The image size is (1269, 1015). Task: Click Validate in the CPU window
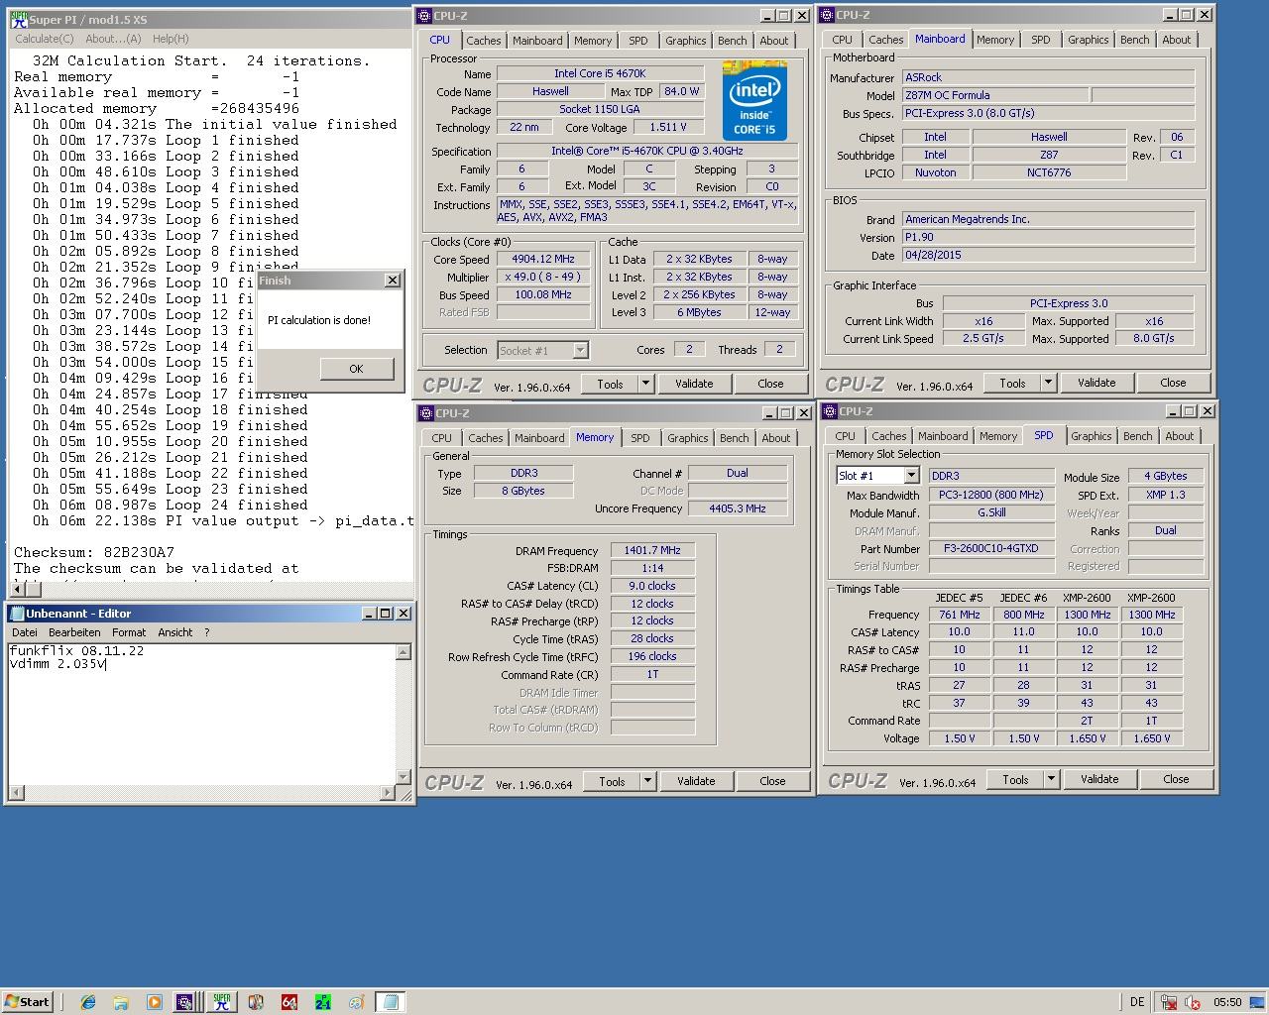click(694, 384)
